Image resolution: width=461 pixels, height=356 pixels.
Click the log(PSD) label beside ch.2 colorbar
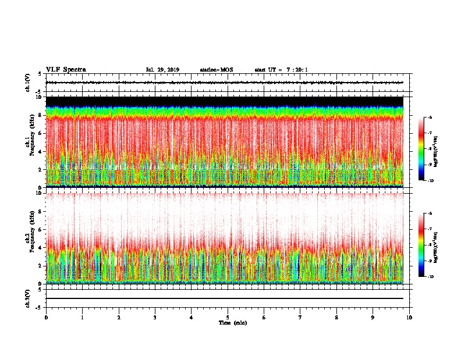point(436,247)
